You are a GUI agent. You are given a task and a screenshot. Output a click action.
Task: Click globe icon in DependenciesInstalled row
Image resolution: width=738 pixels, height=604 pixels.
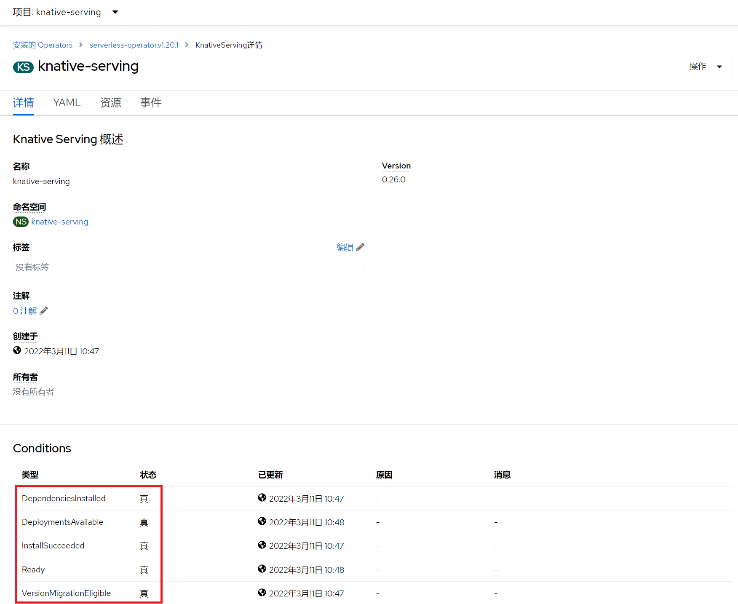pos(262,498)
